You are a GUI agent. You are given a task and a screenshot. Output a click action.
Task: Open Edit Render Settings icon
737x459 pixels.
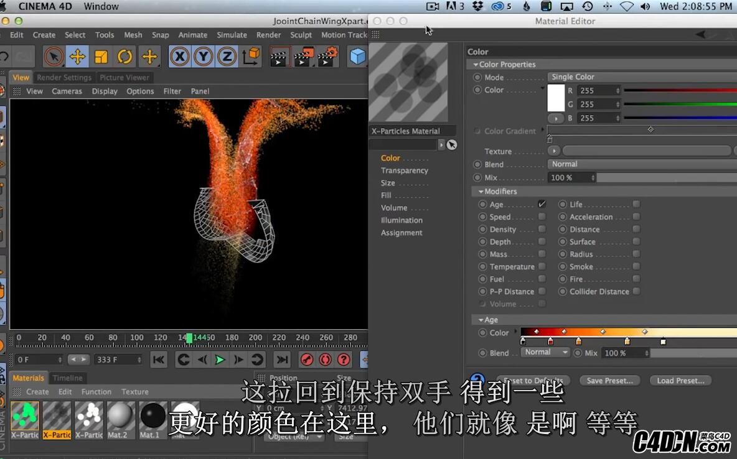(x=327, y=57)
